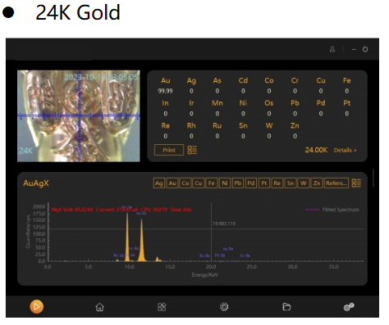389x325 pixels.
Task: Toggle the Au element marker button
Action: [172, 183]
